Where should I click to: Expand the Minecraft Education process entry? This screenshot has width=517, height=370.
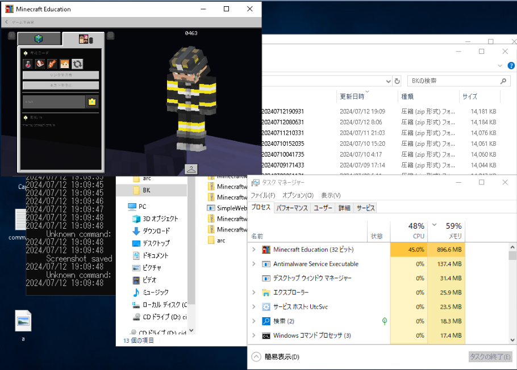pos(253,250)
